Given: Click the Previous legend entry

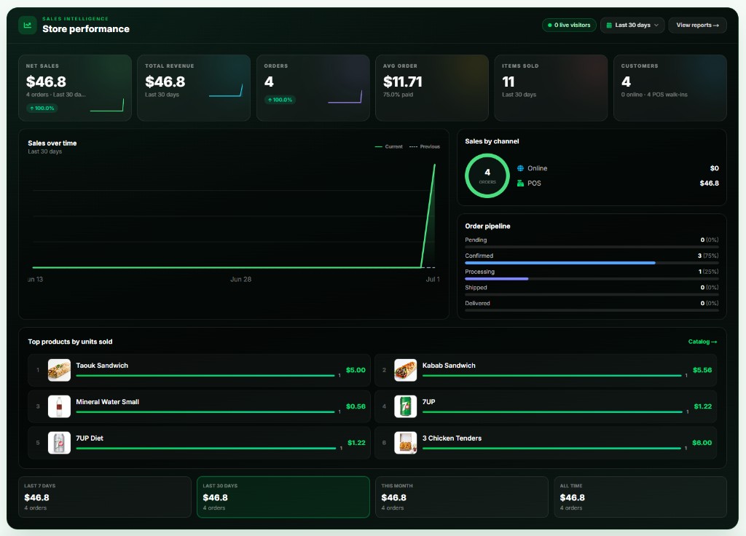Looking at the screenshot, I should click(x=425, y=146).
